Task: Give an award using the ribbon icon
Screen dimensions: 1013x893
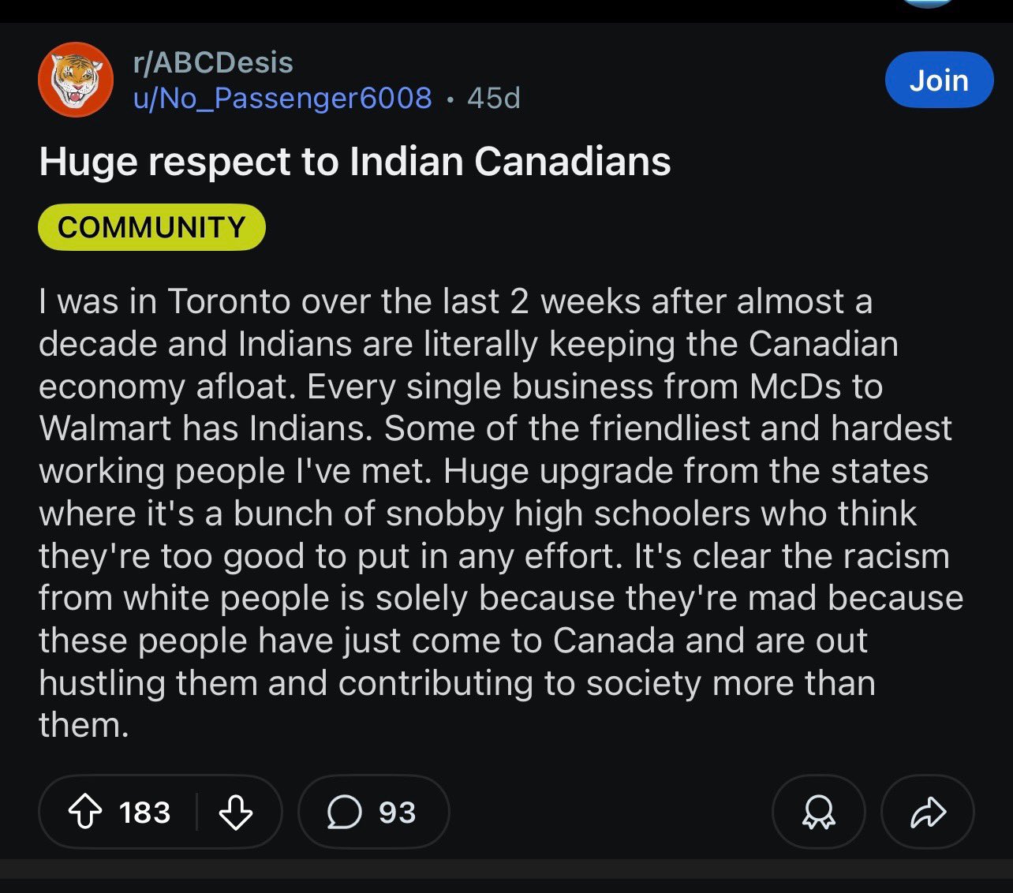Action: [x=818, y=812]
